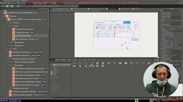Image resolution: width=183 pixels, height=102 pixels.
Task: Click search icon above project tree
Action: tap(1, 9)
